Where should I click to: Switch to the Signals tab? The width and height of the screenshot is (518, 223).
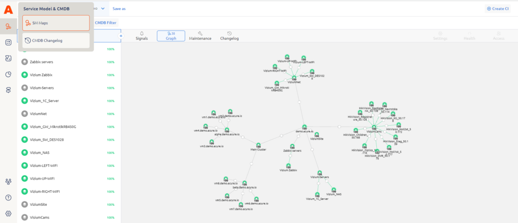pos(142,36)
